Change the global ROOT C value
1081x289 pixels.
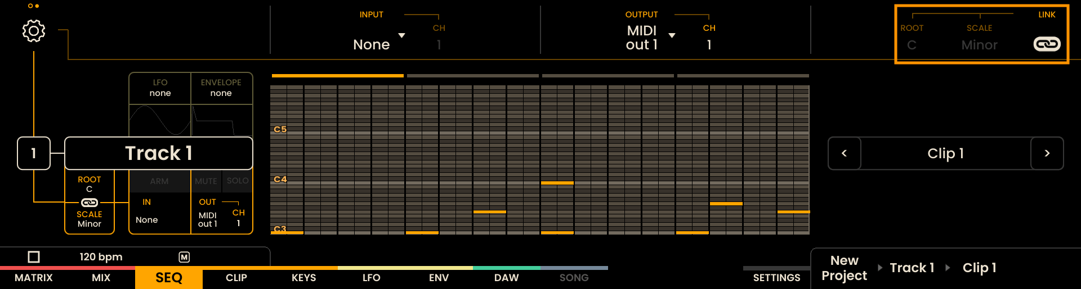tap(912, 45)
